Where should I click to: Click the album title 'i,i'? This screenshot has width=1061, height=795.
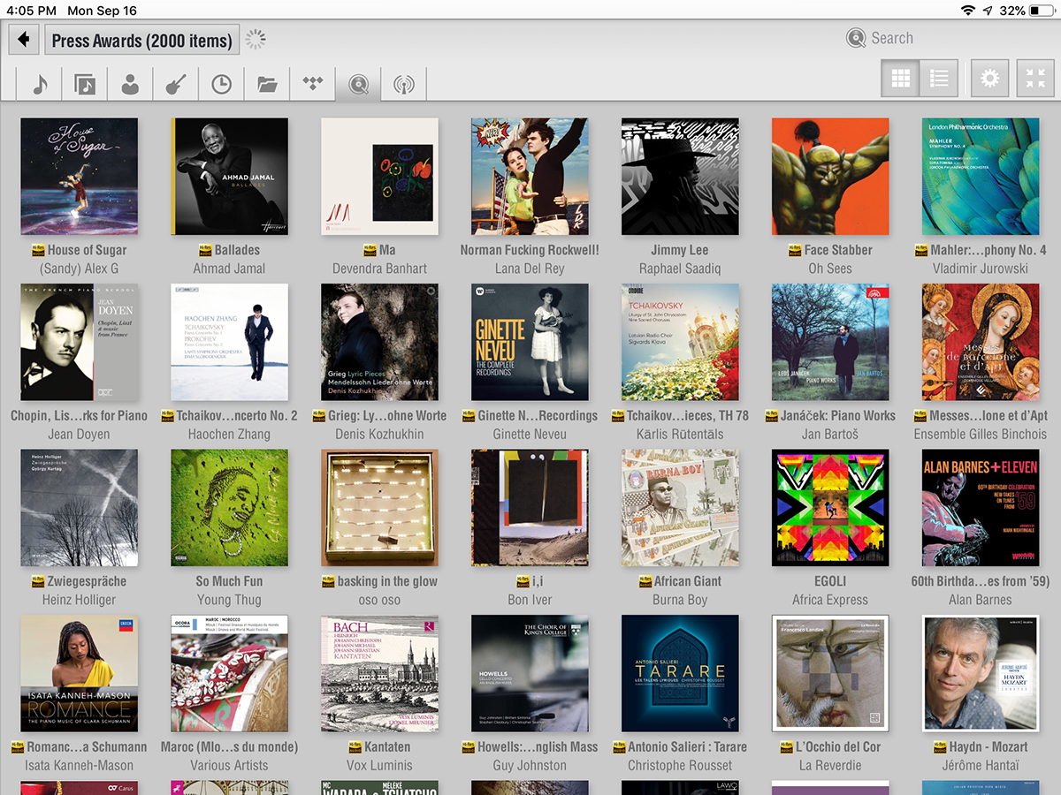pos(538,581)
